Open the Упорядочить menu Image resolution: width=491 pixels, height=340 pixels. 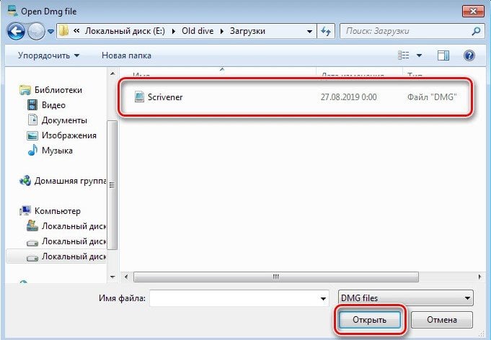[x=48, y=55]
